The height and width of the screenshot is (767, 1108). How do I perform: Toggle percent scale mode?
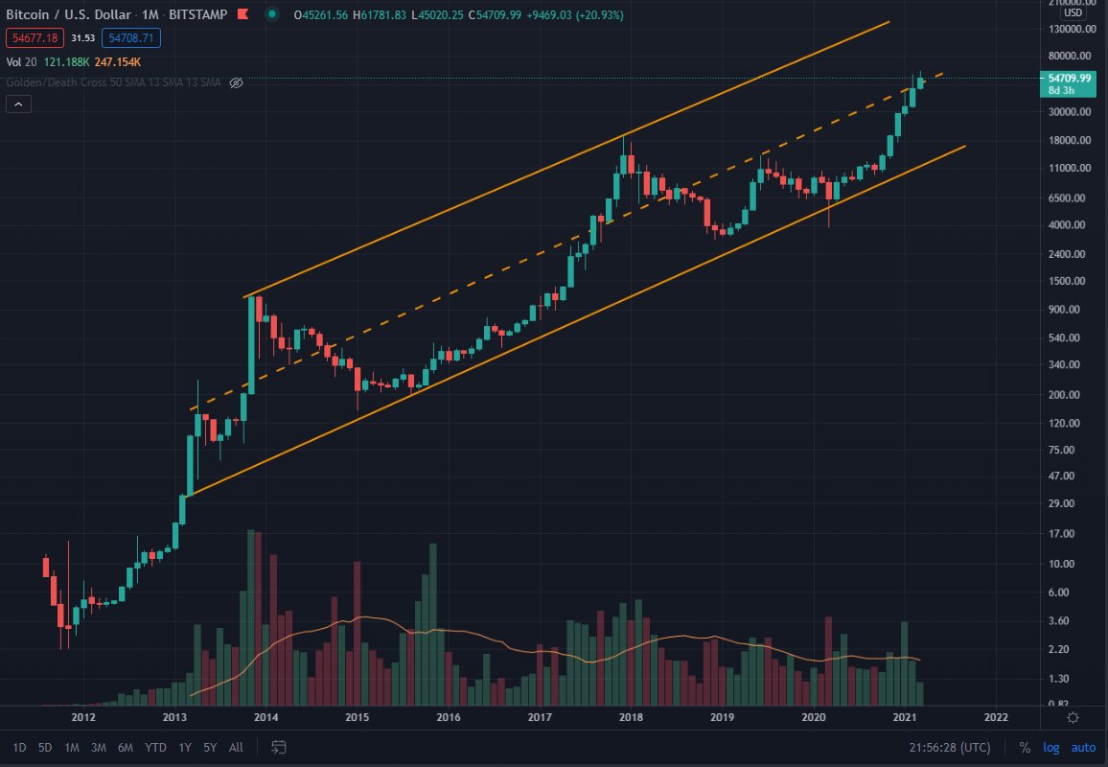pyautogui.click(x=1025, y=747)
